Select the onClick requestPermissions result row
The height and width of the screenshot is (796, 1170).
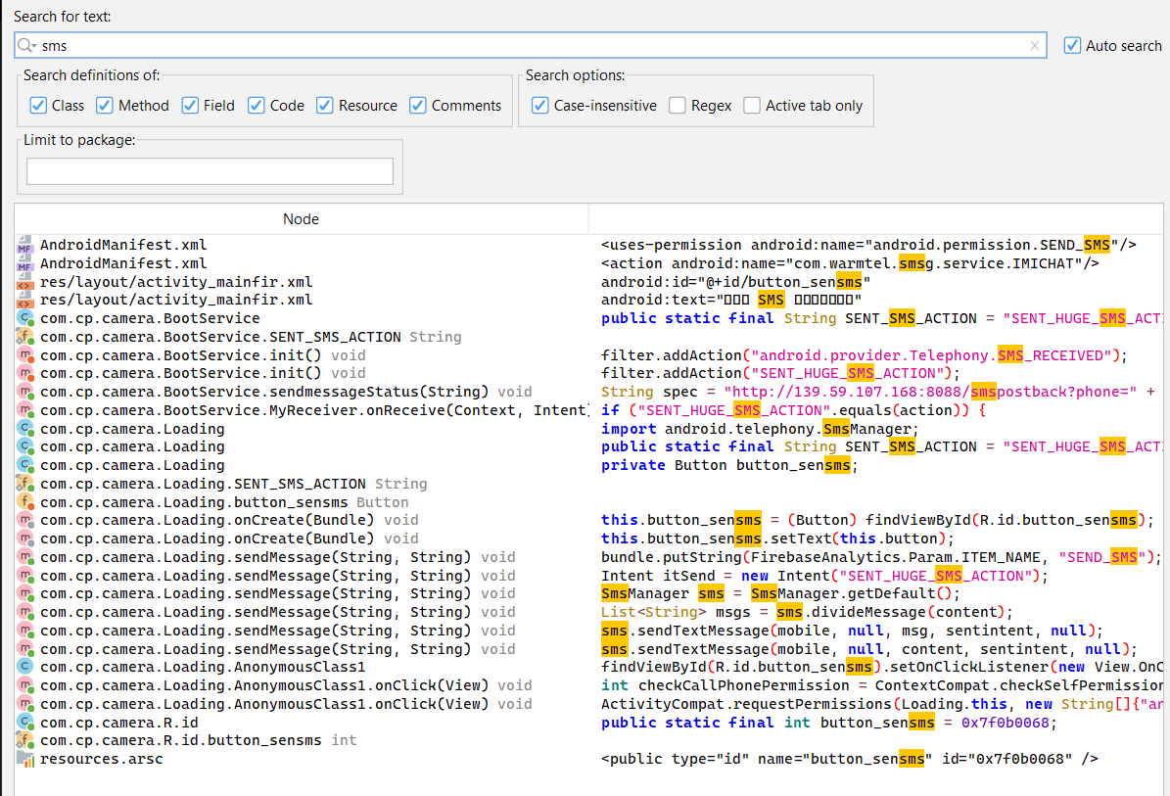click(x=589, y=704)
